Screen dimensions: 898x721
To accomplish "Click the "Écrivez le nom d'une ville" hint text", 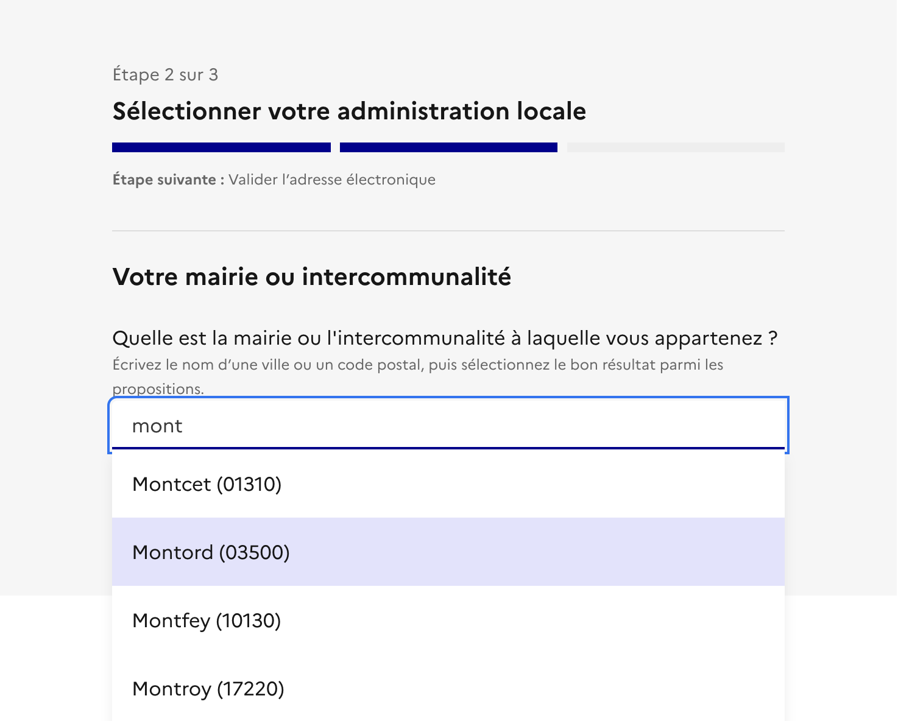I will tap(418, 365).
